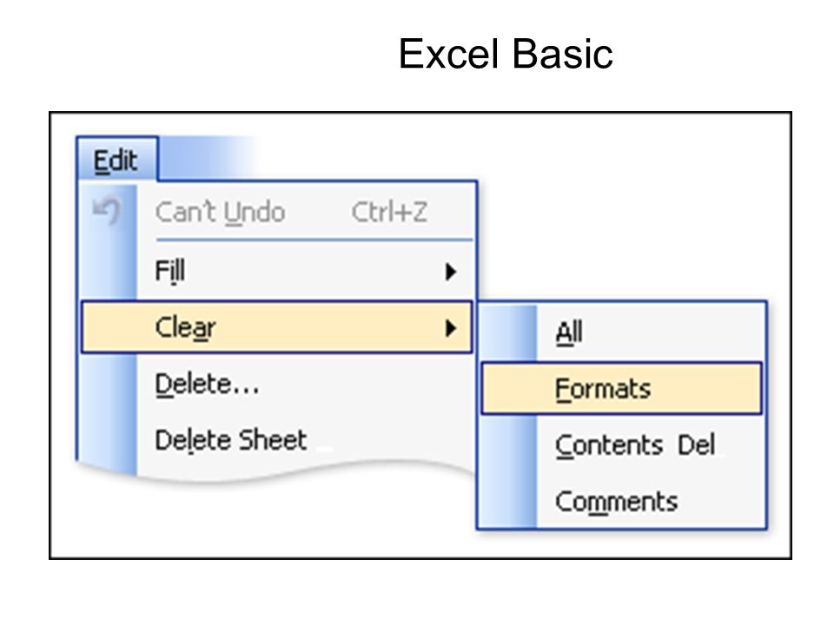Expand the Fill submenu arrow
This screenshot has height=625, width=834.
point(451,272)
